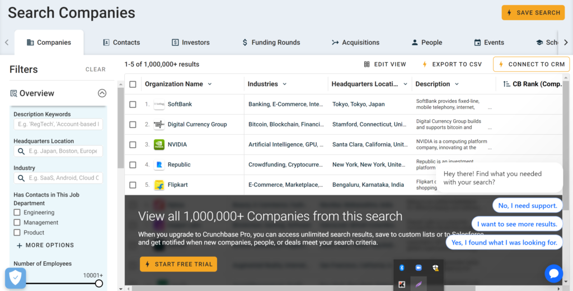Open Bluetooth icon in system tray popup
This screenshot has height=291, width=573.
click(402, 267)
